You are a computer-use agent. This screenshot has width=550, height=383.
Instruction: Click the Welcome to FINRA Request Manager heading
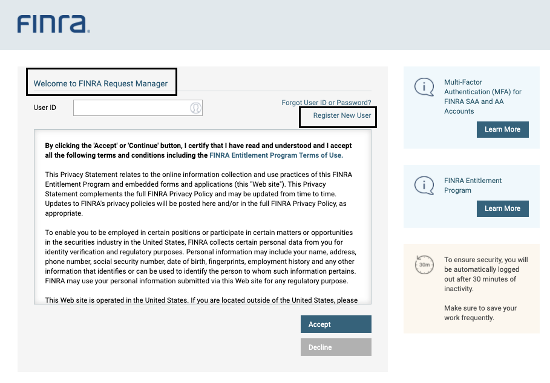[x=100, y=83]
